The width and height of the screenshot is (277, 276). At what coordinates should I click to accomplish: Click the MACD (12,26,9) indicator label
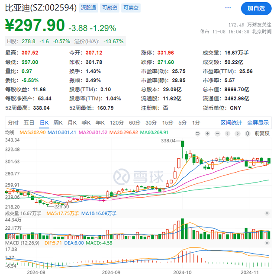(22, 243)
